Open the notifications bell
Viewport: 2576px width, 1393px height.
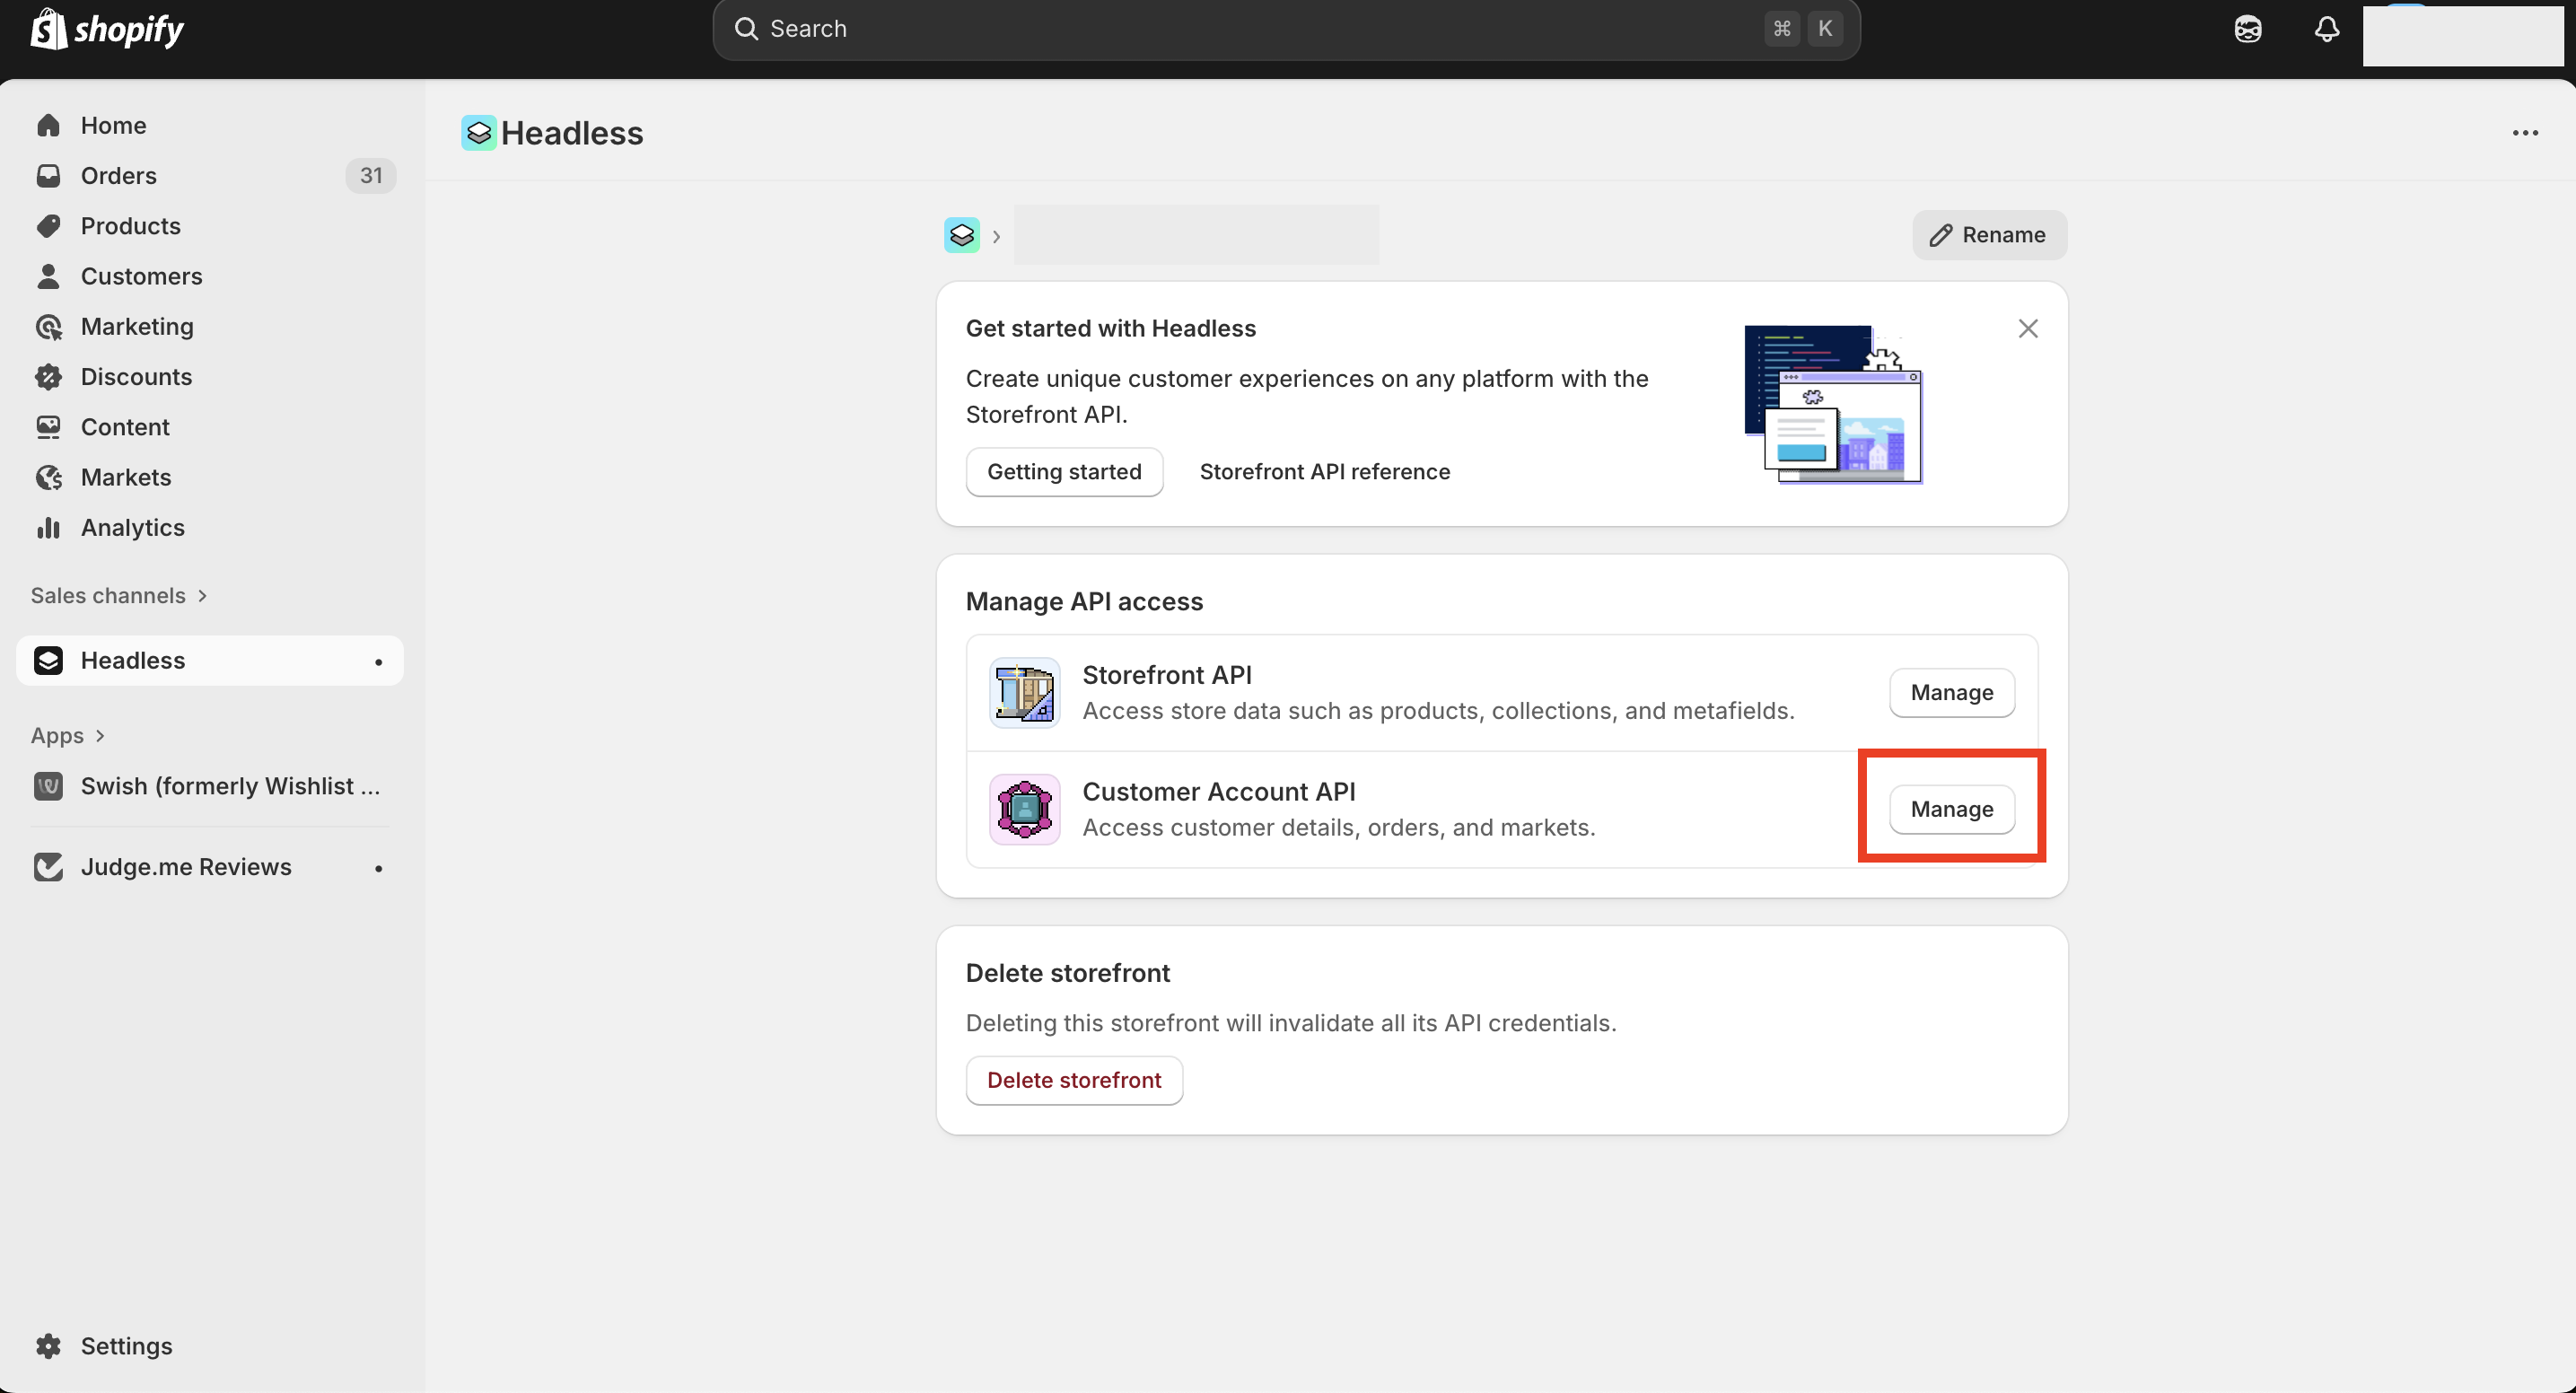point(2326,29)
